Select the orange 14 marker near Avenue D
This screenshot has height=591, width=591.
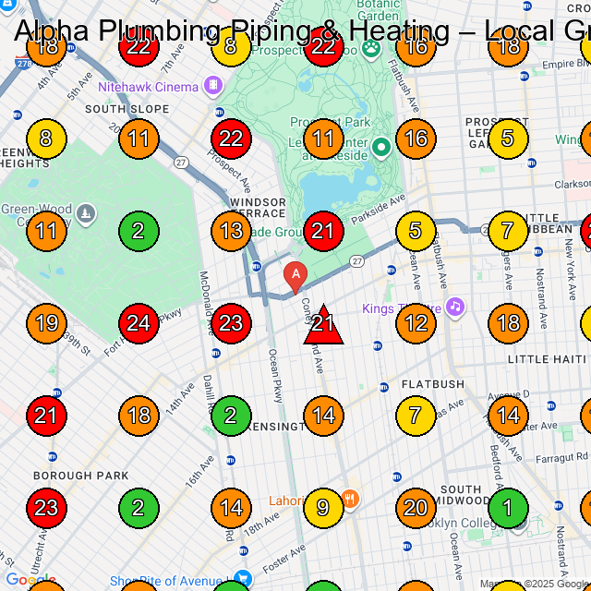point(508,416)
